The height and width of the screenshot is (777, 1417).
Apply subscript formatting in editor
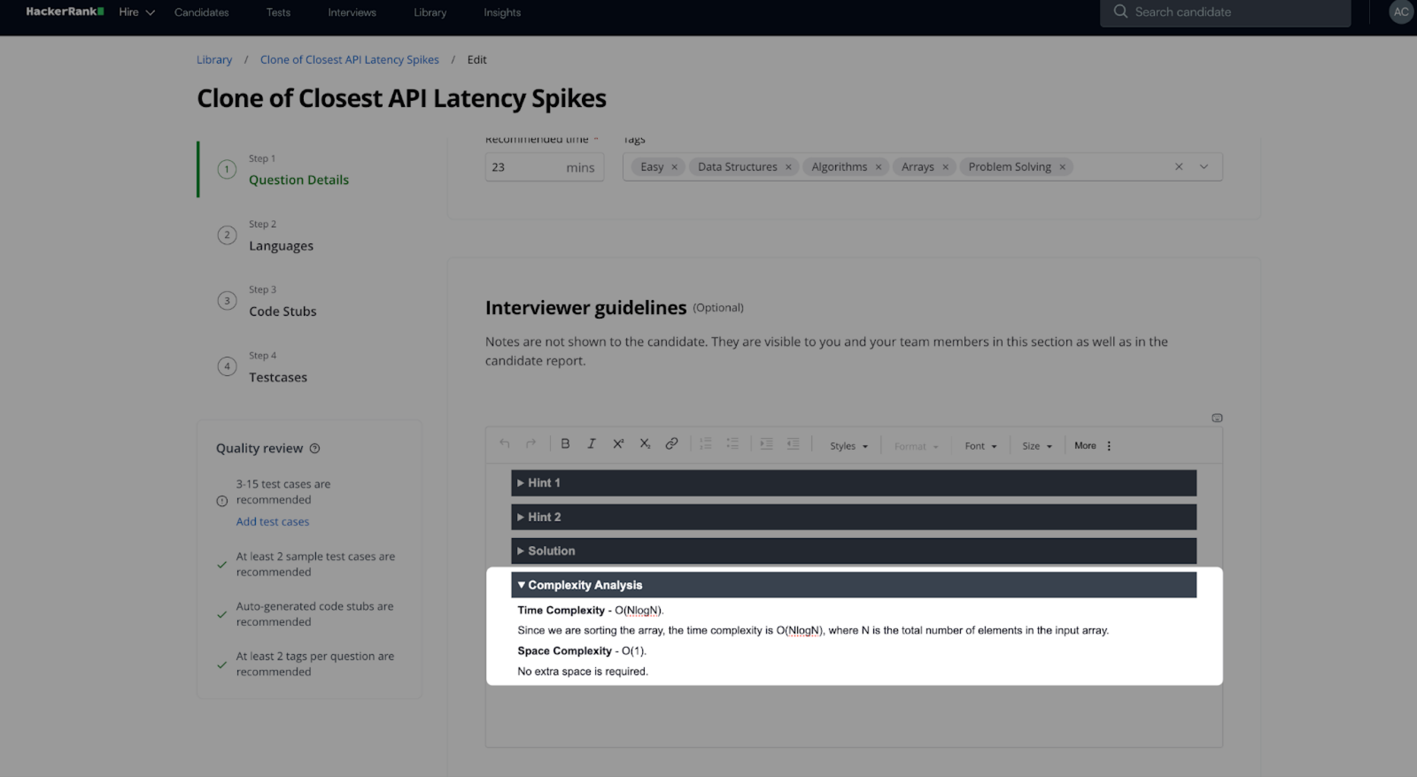[x=645, y=443]
